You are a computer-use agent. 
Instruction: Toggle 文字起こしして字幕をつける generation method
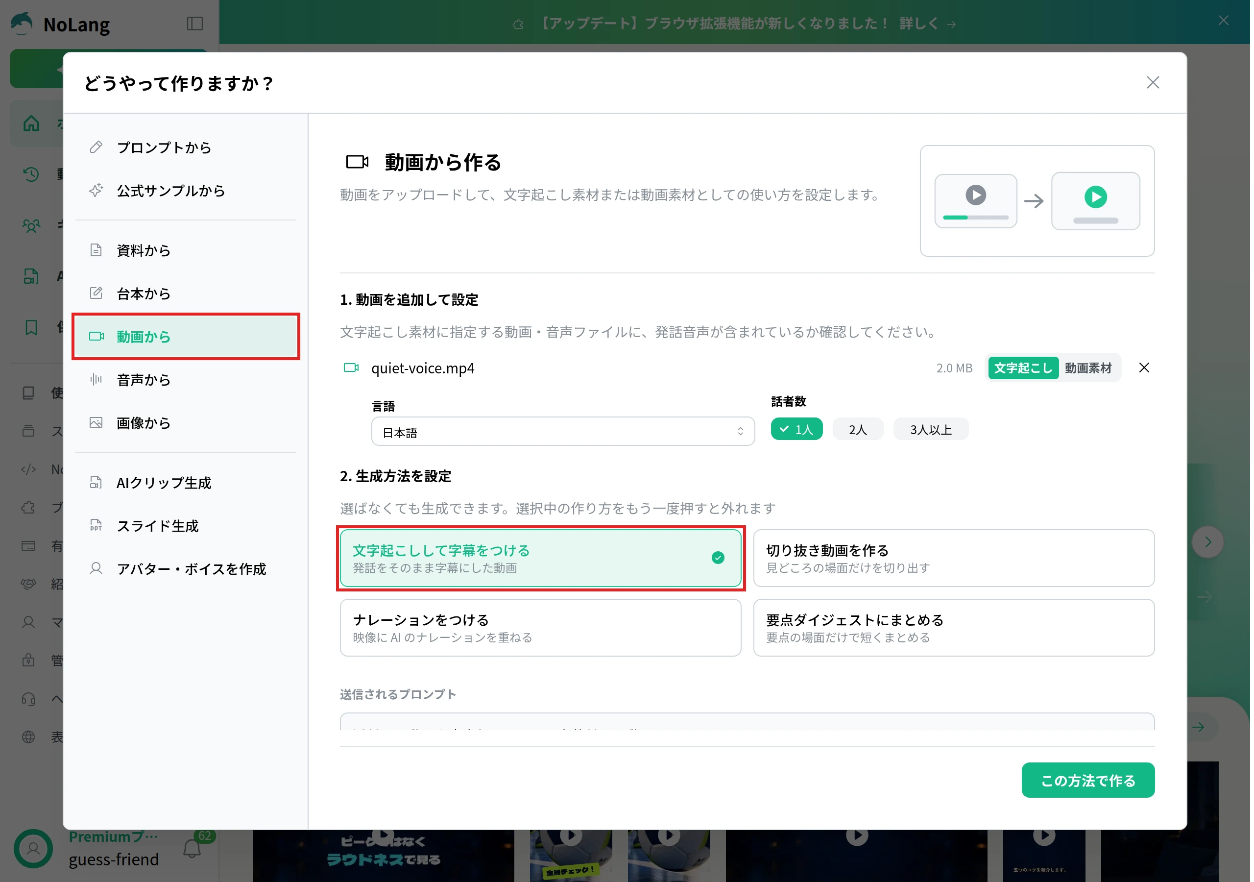[x=542, y=559]
